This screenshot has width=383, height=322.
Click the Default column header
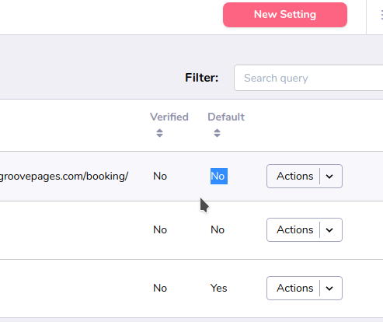(x=226, y=117)
